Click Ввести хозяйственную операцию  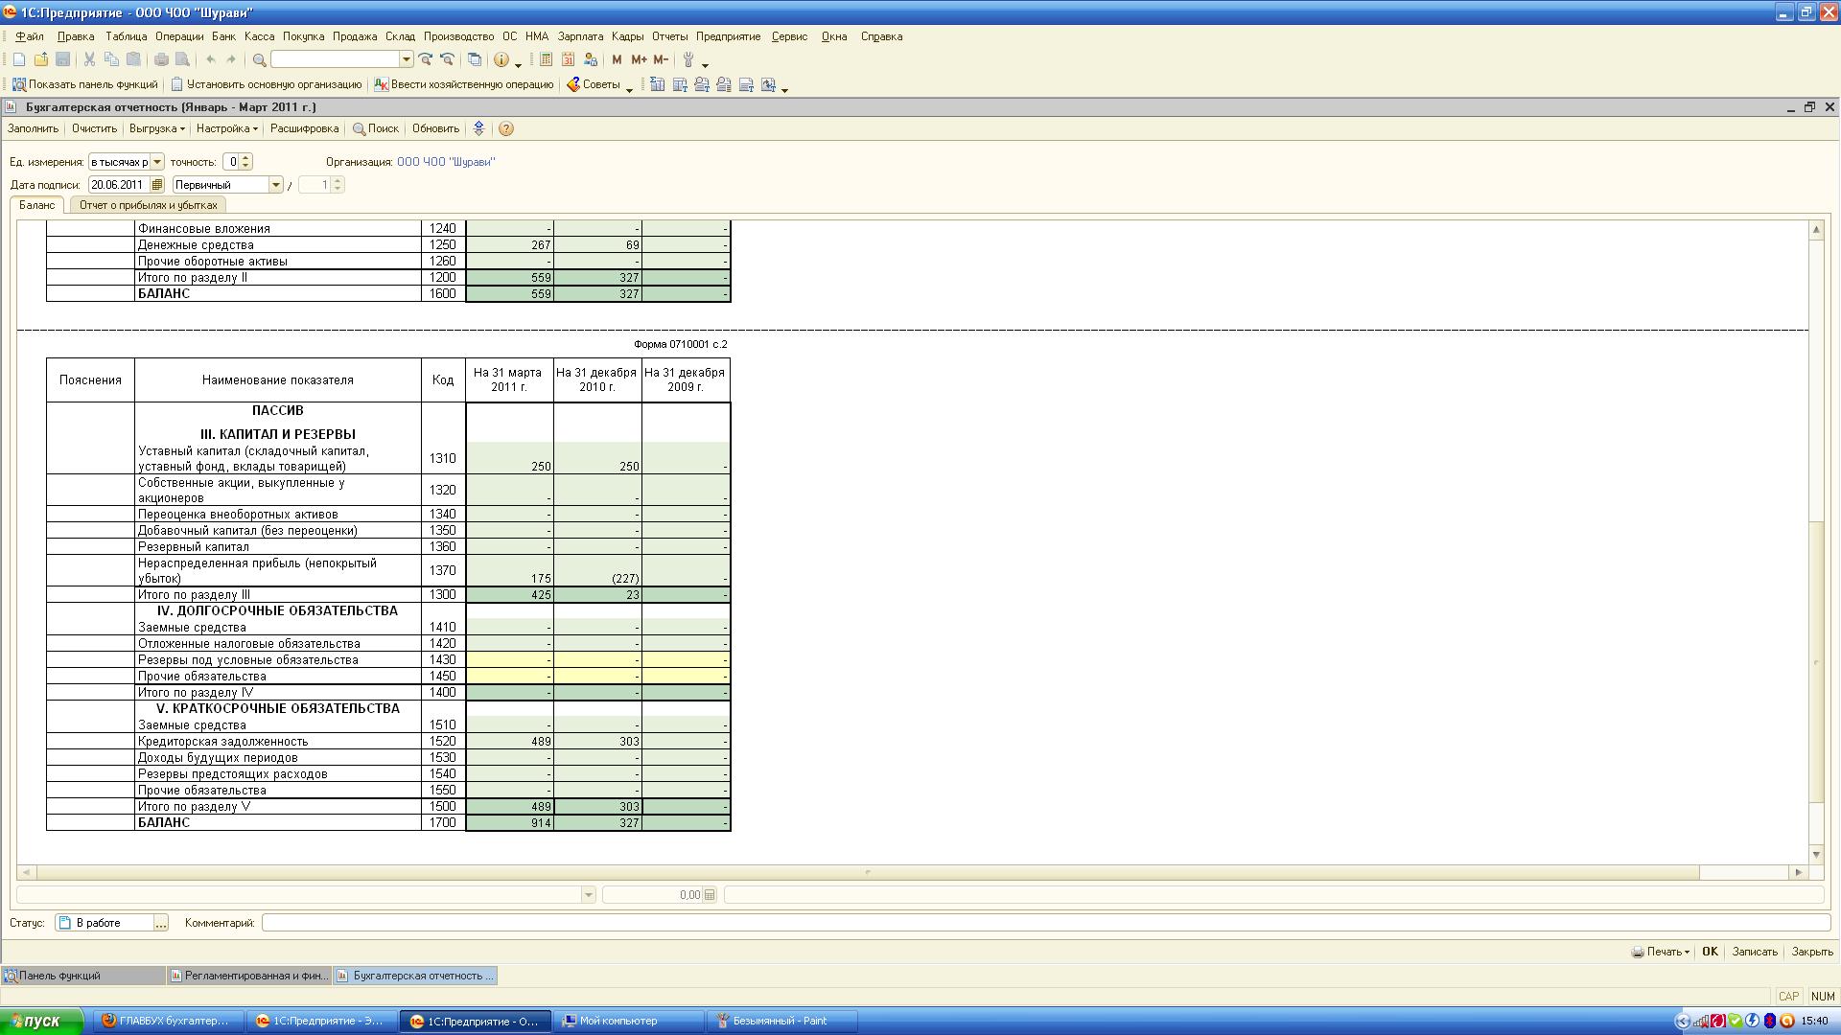[464, 84]
